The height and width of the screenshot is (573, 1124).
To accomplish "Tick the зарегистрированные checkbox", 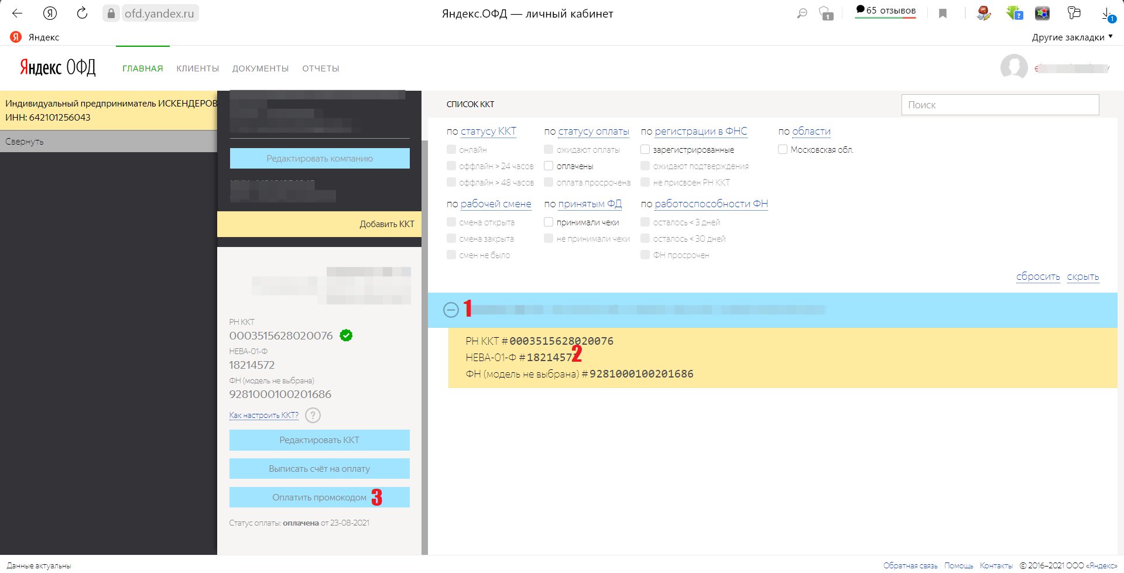I will (x=645, y=150).
